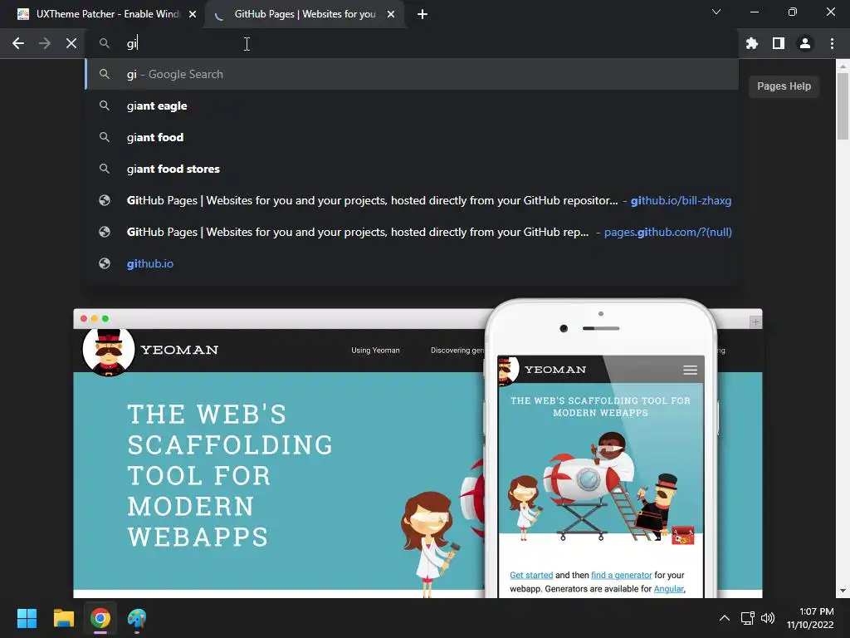Viewport: 850px width, 638px height.
Task: Click the Pages Help button
Action: point(784,86)
